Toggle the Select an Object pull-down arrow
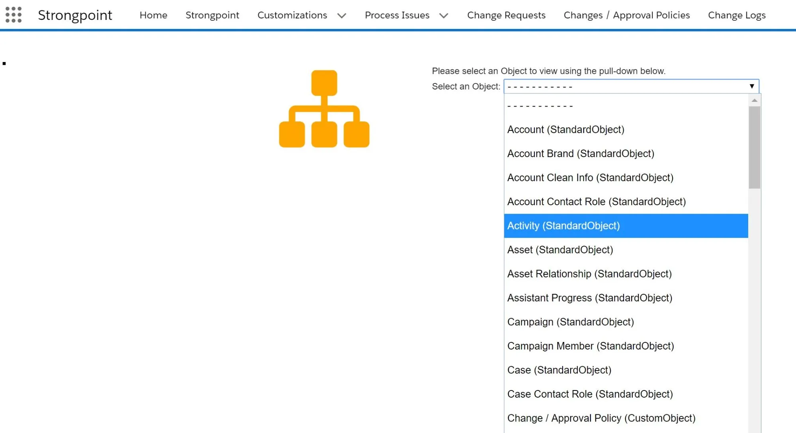The height and width of the screenshot is (433, 796). [x=752, y=86]
